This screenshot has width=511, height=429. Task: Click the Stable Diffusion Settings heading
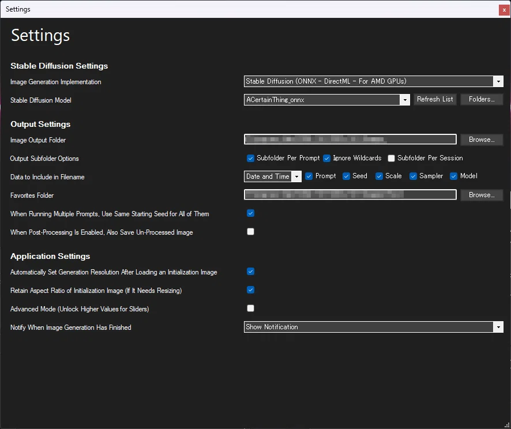click(x=59, y=66)
